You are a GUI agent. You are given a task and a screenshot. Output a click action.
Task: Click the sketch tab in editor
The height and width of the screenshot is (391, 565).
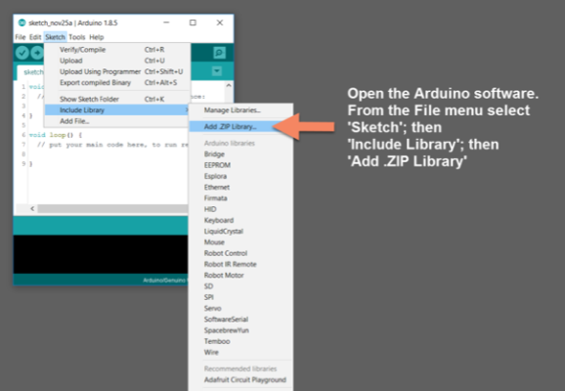31,72
